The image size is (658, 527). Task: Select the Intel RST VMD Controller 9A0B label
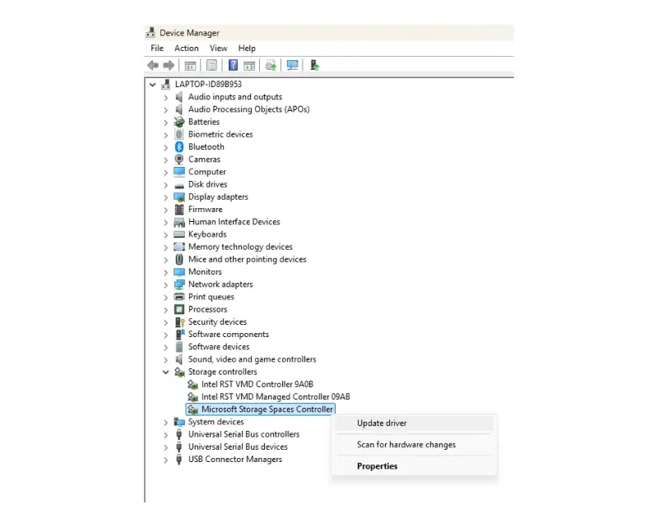coord(257,384)
